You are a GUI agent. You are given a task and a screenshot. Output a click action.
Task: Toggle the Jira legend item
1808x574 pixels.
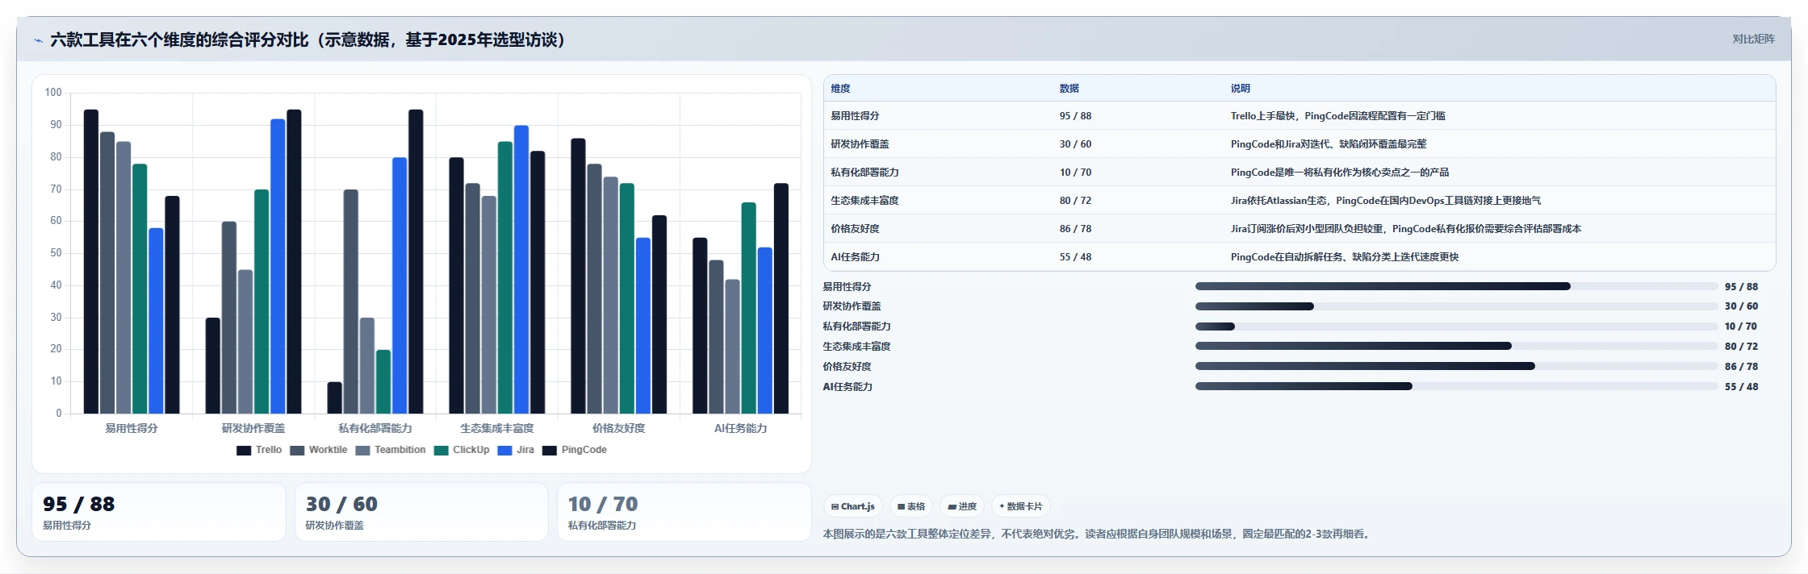click(516, 450)
